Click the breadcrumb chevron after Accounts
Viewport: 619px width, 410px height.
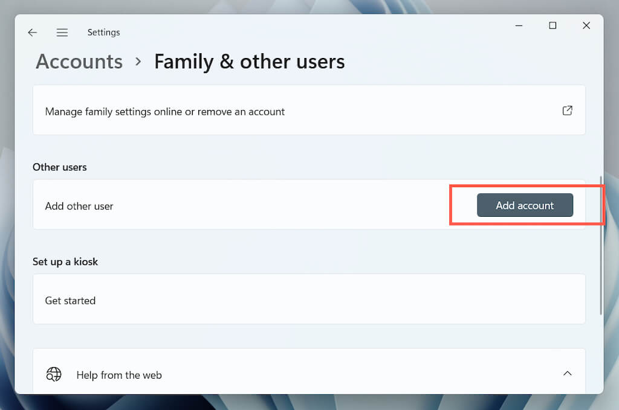click(x=138, y=62)
